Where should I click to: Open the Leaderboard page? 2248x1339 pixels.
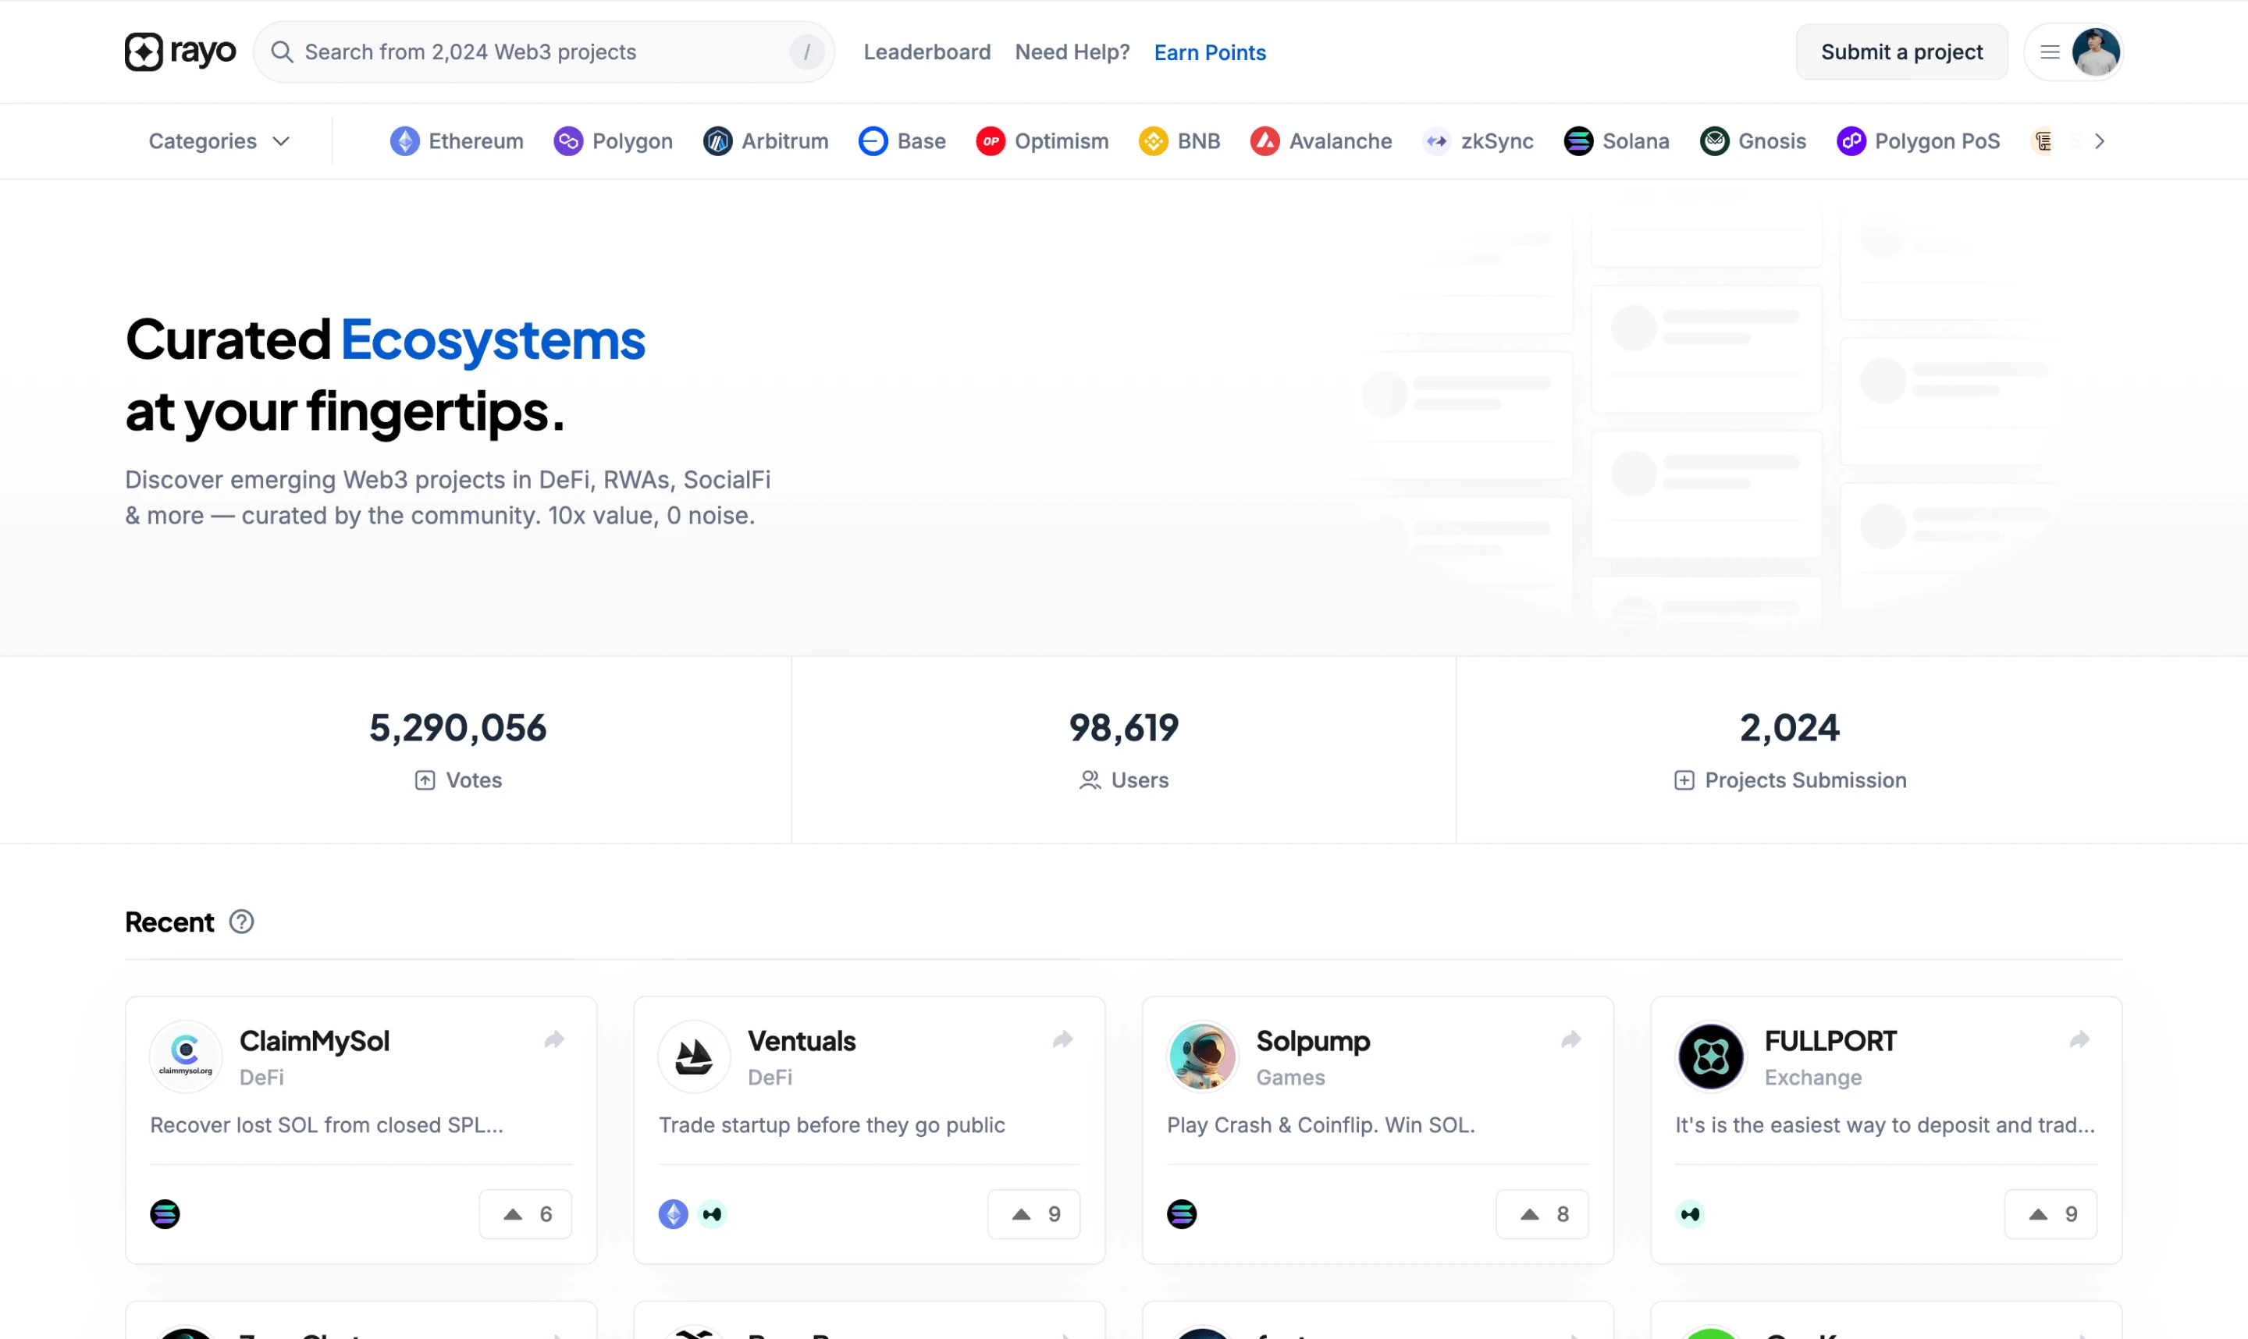927,52
